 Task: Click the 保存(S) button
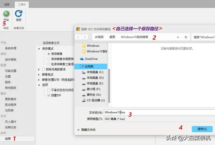(202, 129)
